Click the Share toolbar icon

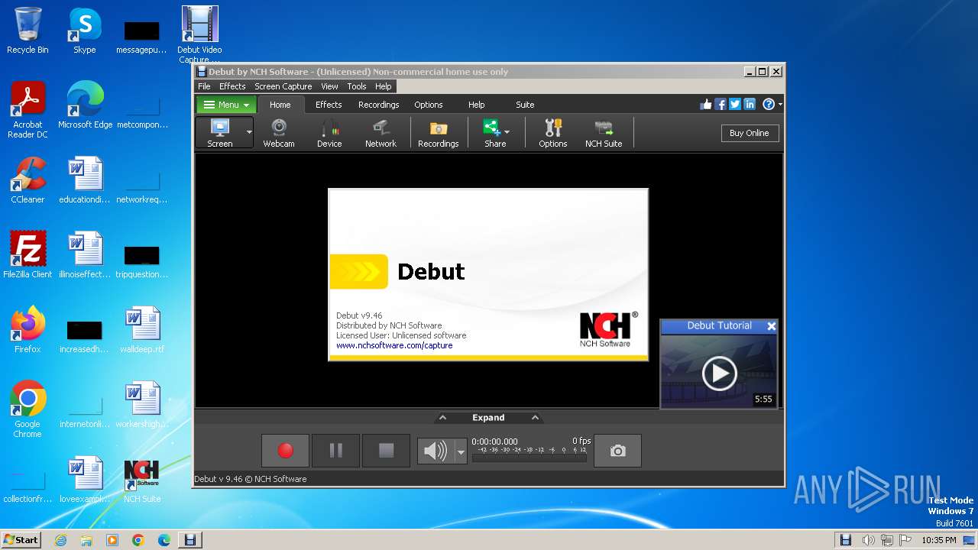click(493, 133)
